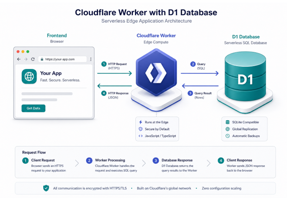Click the D1 database cylinder

click(x=245, y=76)
